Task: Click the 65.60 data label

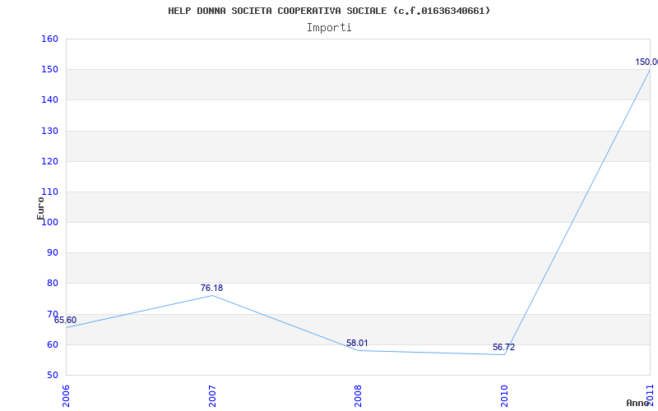Action: point(66,321)
